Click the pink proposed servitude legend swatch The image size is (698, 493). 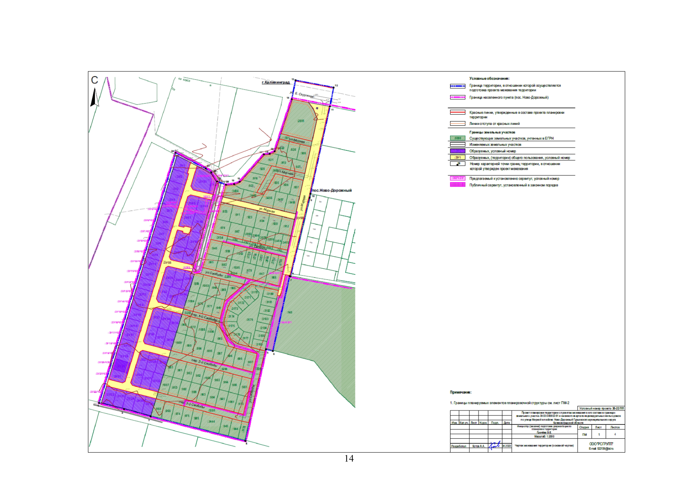click(x=458, y=178)
